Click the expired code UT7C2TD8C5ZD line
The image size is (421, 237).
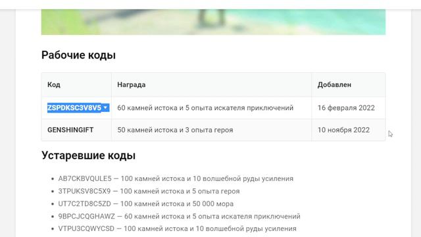(x=146, y=203)
